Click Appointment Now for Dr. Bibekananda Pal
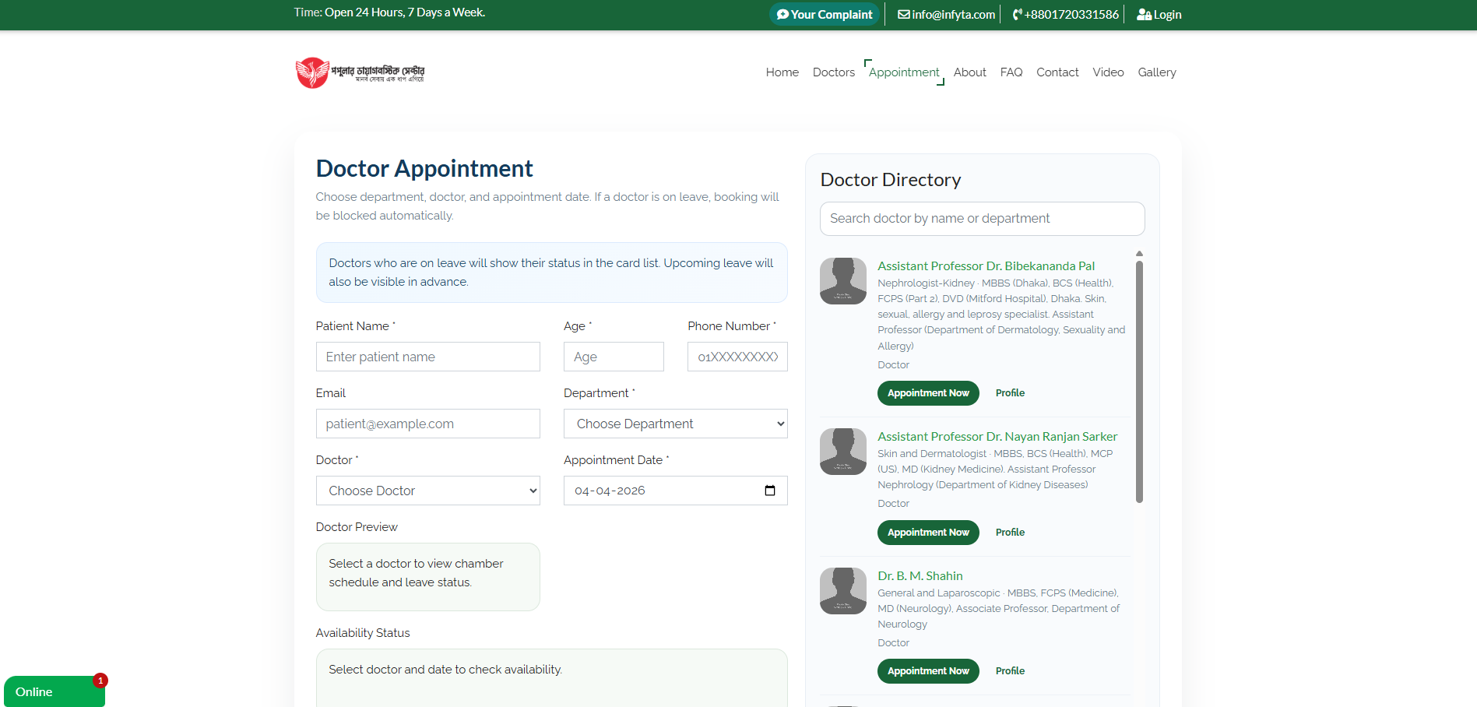 point(927,393)
